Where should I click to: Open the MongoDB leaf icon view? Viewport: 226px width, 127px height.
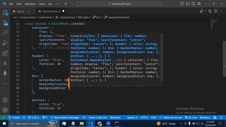click(5, 73)
